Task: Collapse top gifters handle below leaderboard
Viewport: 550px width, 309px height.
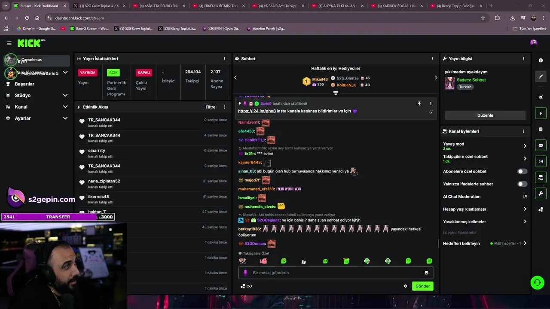Action: (x=336, y=93)
